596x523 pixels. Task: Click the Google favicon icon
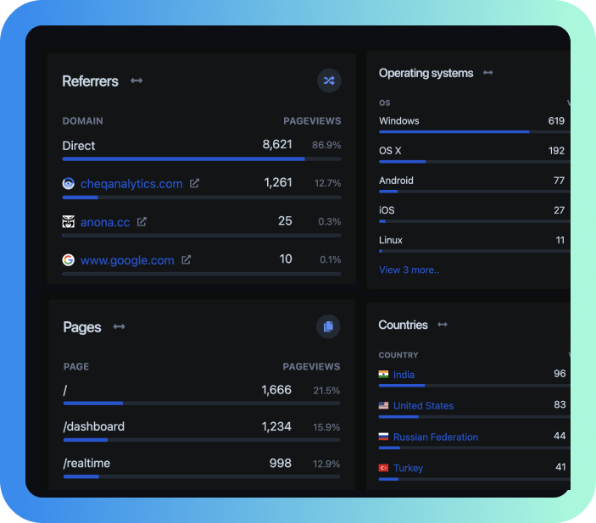(x=69, y=260)
